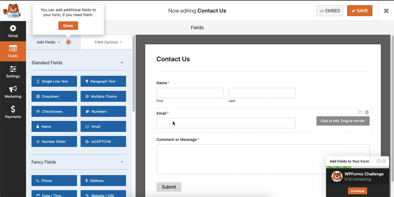The height and width of the screenshot is (197, 394).
Task: Minimize the WPForms Challenge widget
Action: tap(379, 161)
